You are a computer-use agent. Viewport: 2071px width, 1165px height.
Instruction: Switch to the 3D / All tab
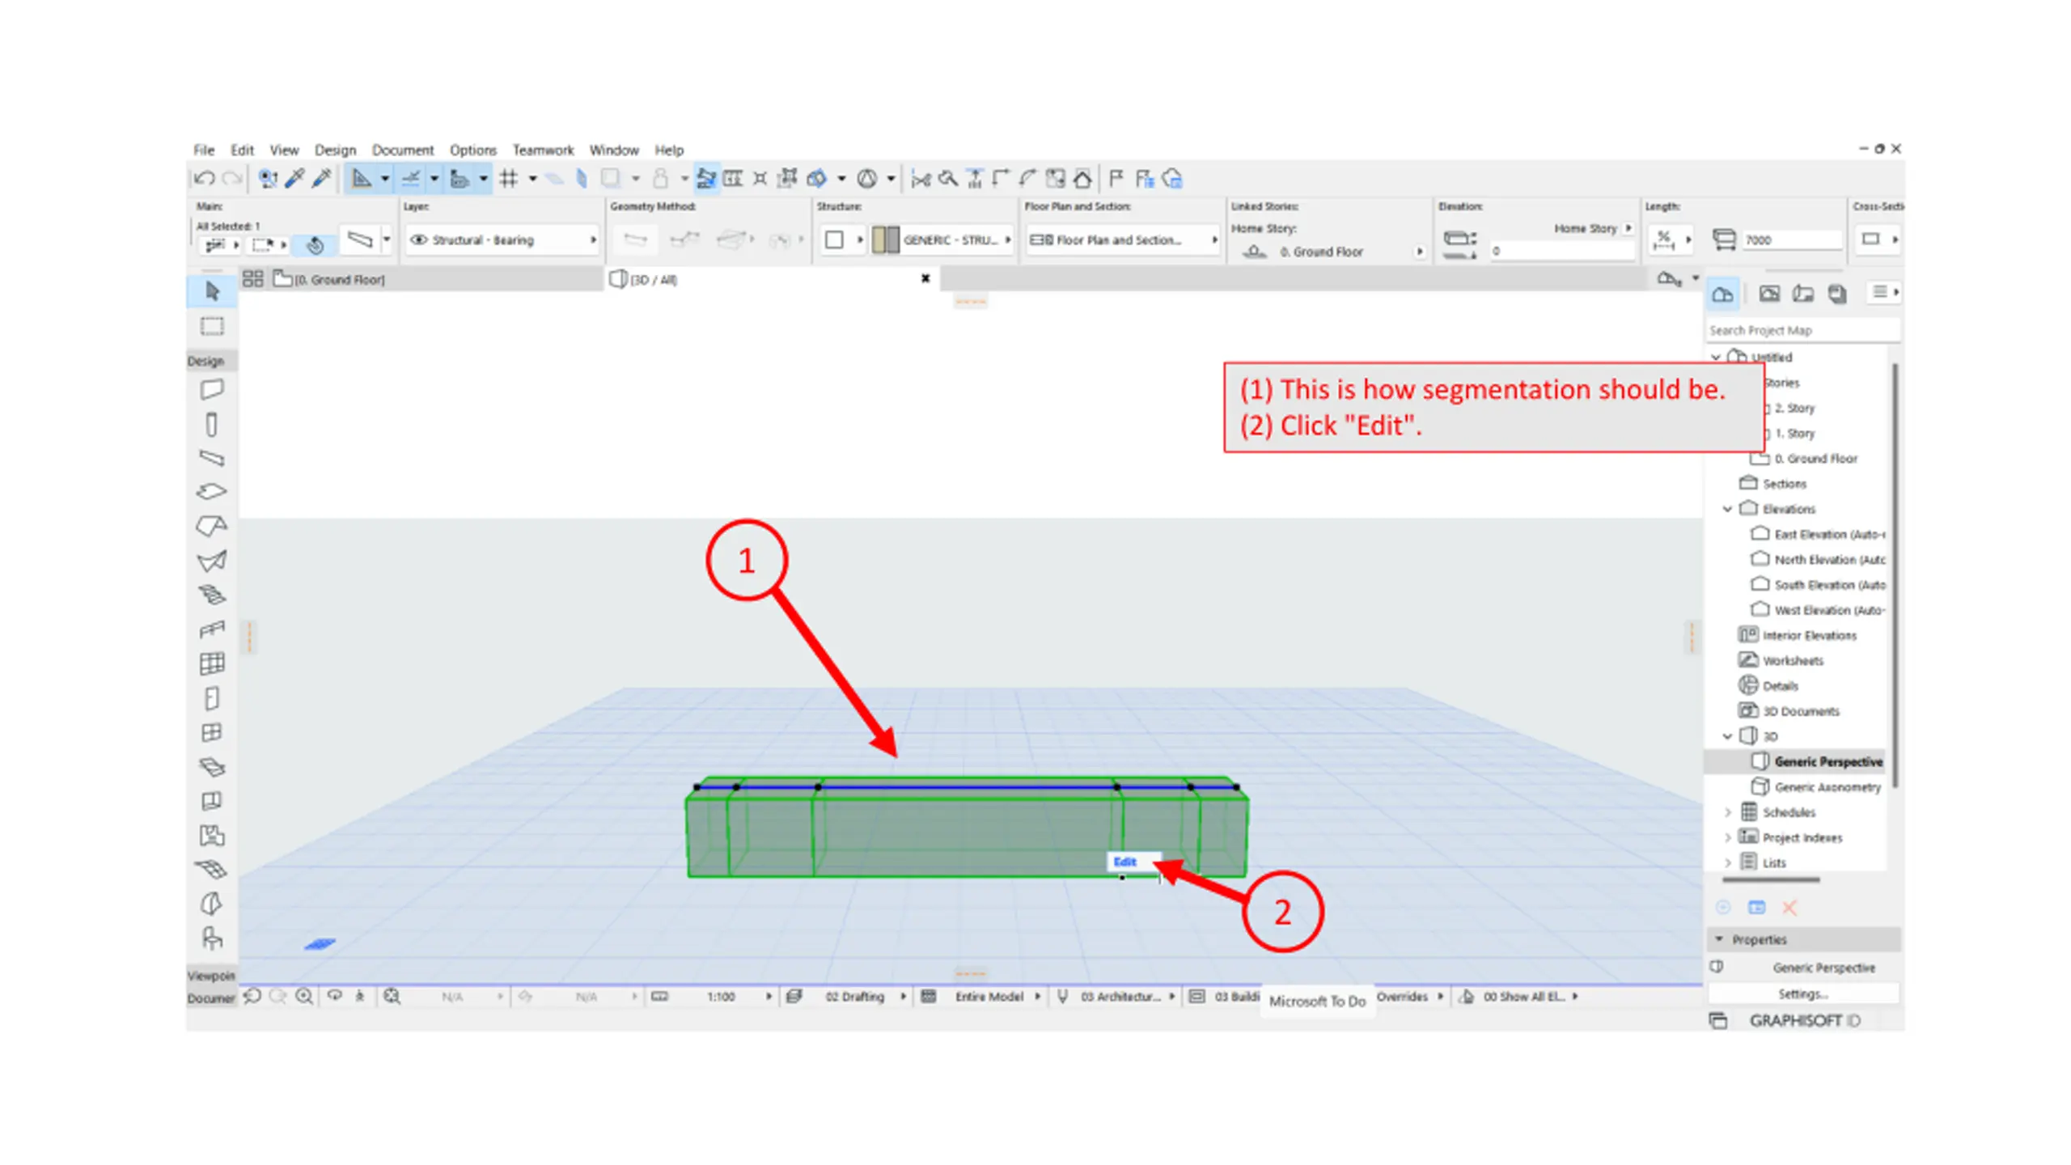coord(773,279)
